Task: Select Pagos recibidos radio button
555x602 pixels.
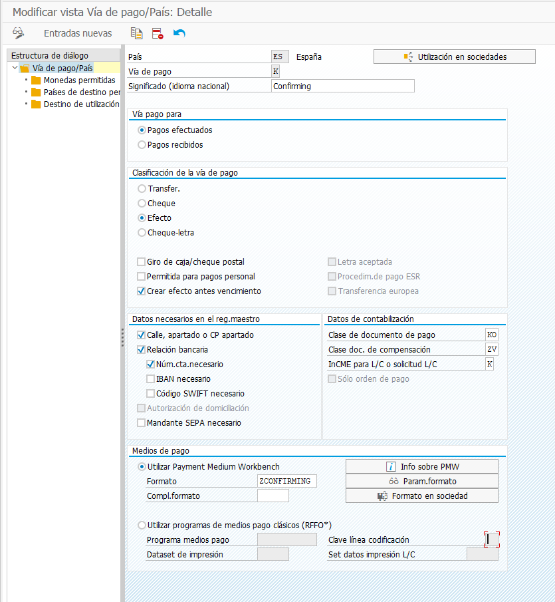Action: tap(142, 145)
